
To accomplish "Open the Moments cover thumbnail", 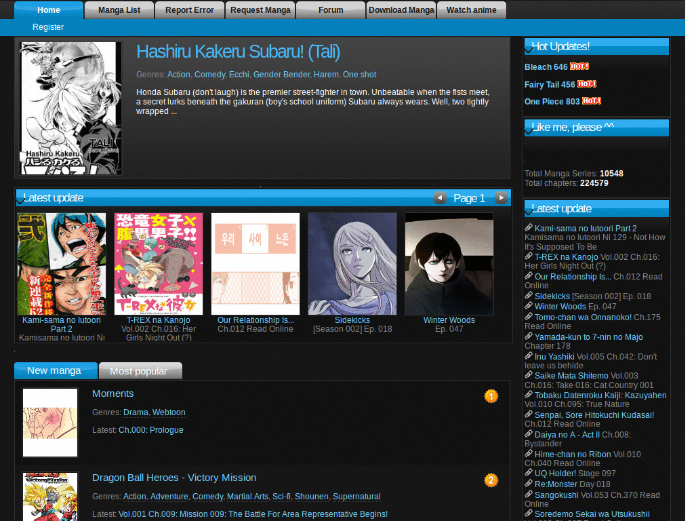I will click(x=50, y=423).
